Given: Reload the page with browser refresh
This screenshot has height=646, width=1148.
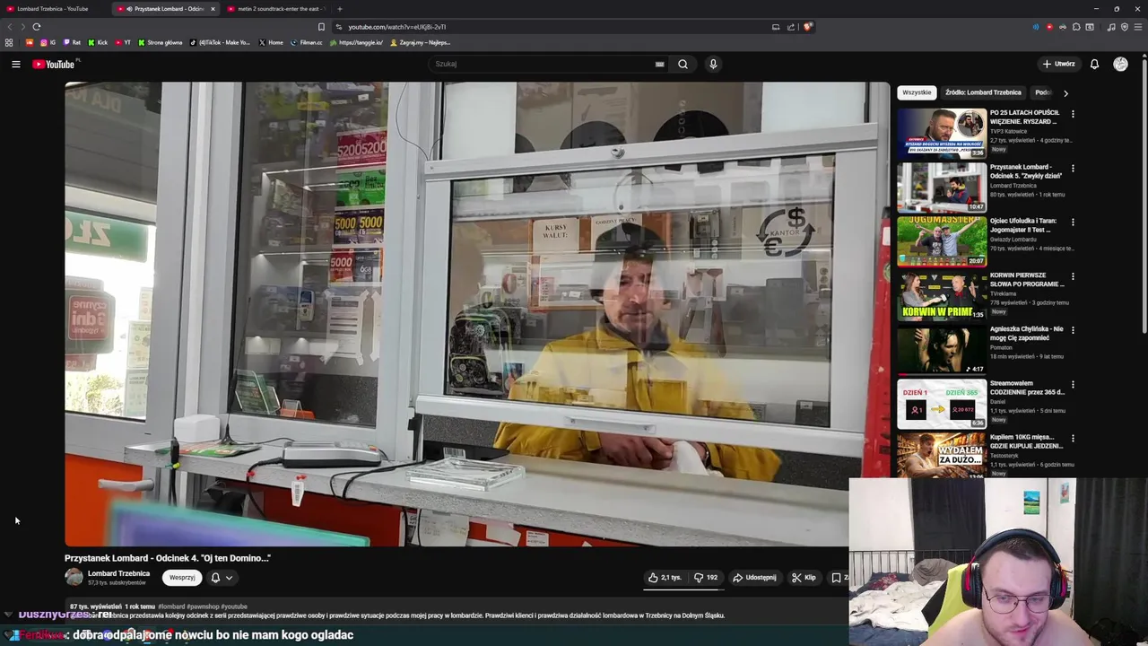Looking at the screenshot, I should [x=37, y=27].
